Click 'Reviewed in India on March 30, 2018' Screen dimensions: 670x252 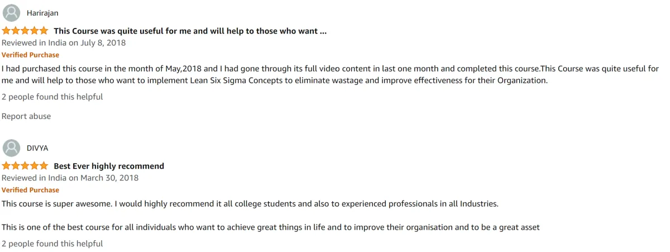click(x=70, y=178)
